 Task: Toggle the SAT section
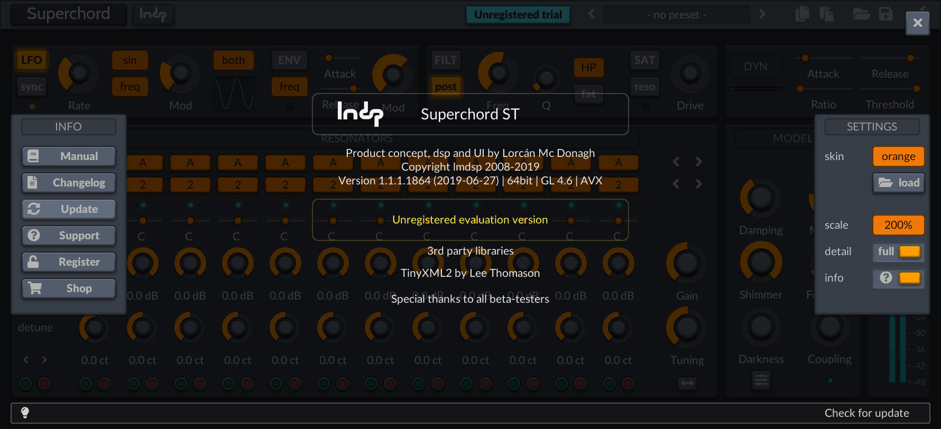point(644,60)
